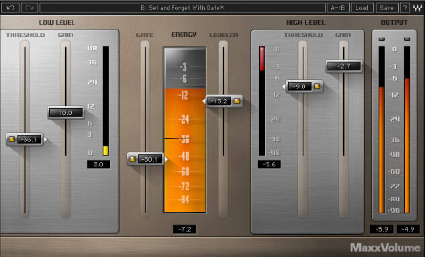Click the undo arrow icon
Screen dimensions: 425x257
click(x=11, y=8)
